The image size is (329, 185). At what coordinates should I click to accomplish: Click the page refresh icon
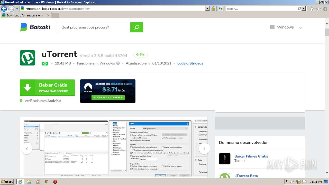pyautogui.click(x=220, y=8)
